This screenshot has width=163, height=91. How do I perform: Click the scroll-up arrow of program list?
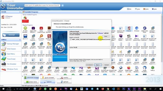pos(162,15)
